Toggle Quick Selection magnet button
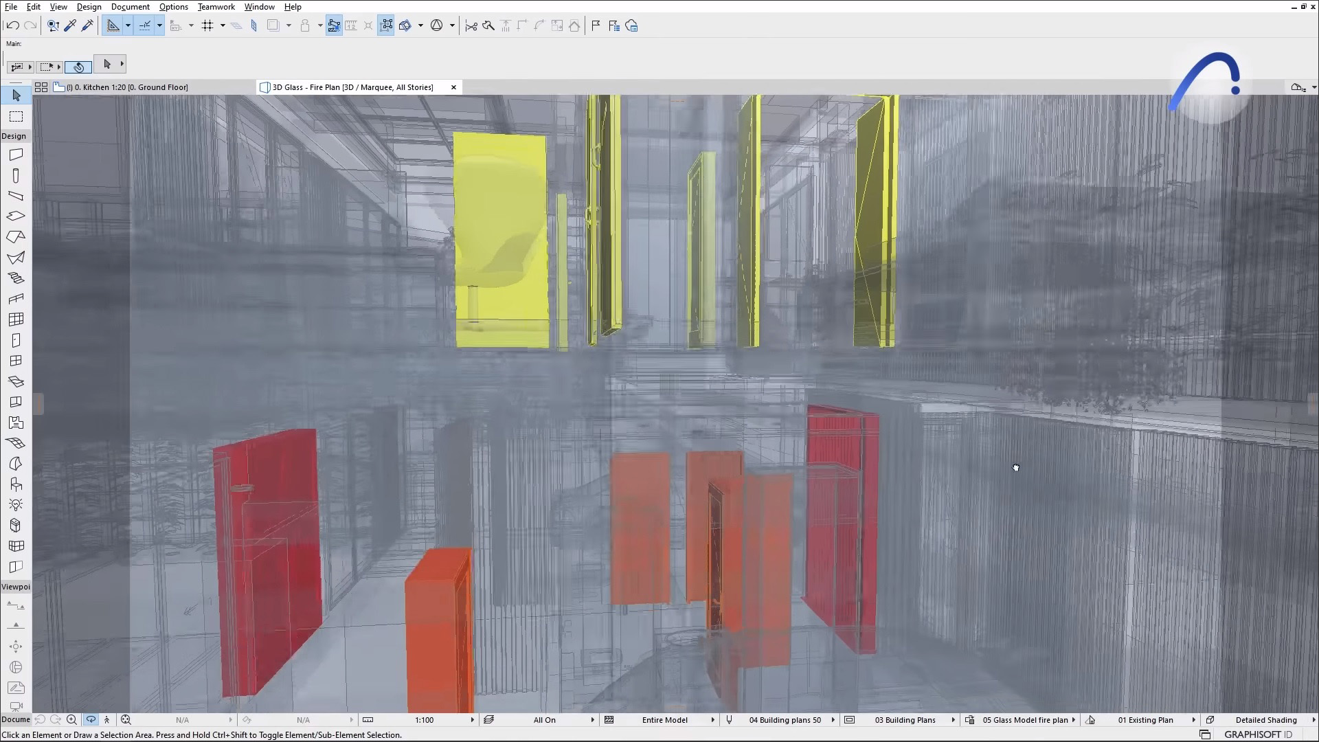Image resolution: width=1319 pixels, height=742 pixels. [78, 67]
